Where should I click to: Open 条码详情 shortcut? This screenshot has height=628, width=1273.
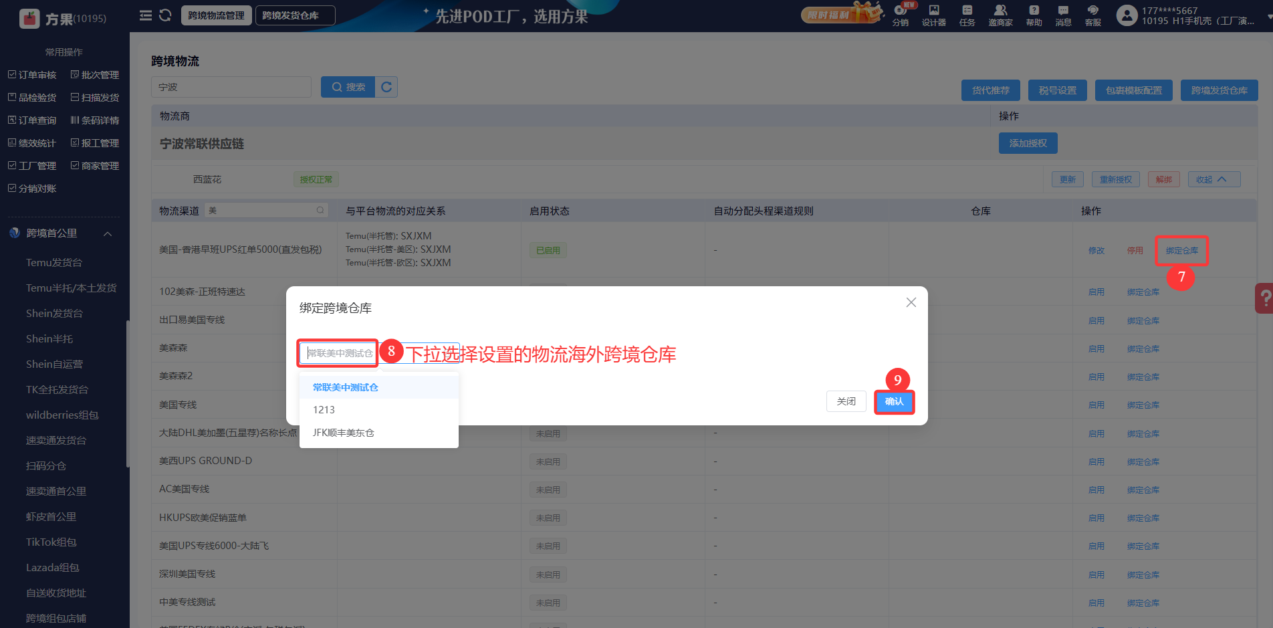tap(95, 120)
